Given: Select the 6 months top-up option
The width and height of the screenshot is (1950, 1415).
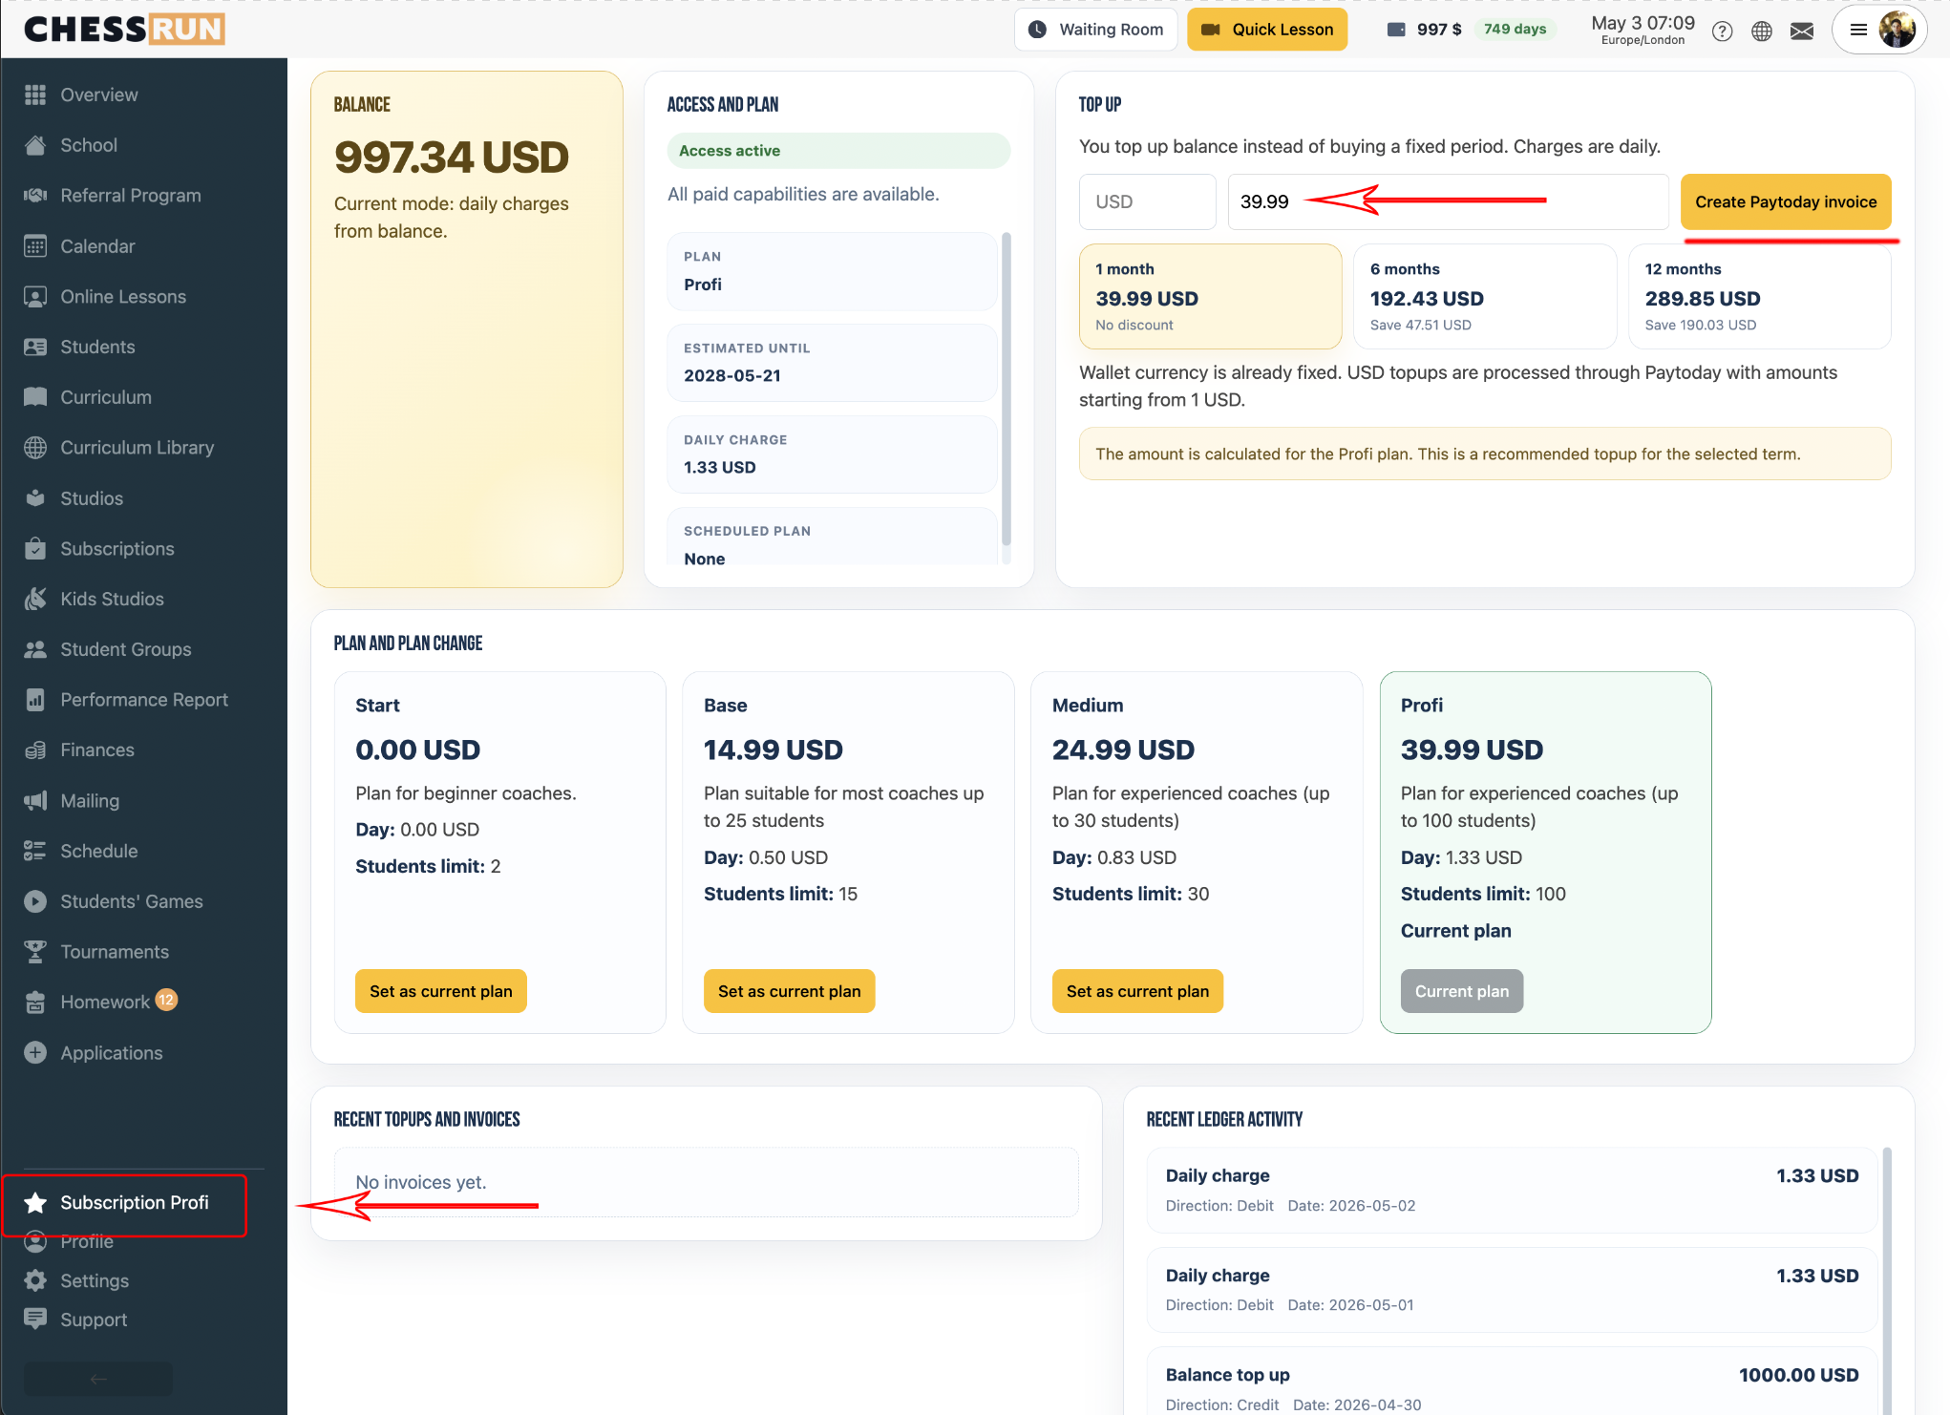Looking at the screenshot, I should [x=1484, y=296].
